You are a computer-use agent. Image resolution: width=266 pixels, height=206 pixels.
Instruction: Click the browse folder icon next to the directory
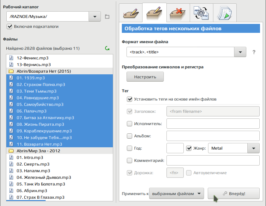point(107,17)
